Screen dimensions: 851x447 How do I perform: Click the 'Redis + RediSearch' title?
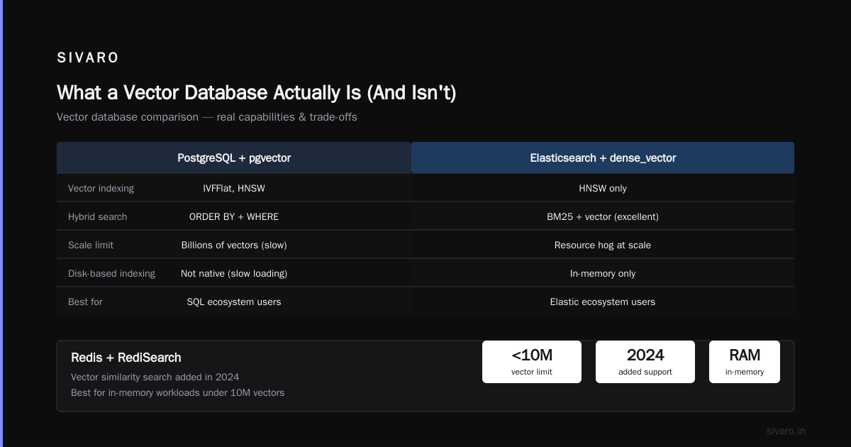coord(126,358)
